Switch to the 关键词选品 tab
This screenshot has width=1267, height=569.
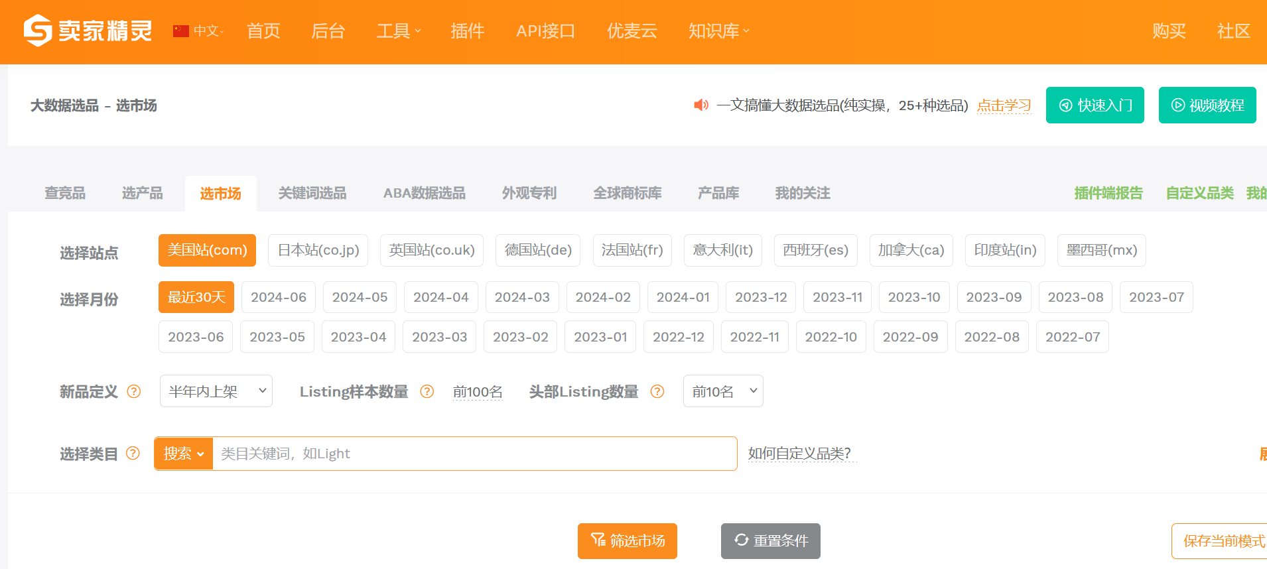tap(312, 193)
